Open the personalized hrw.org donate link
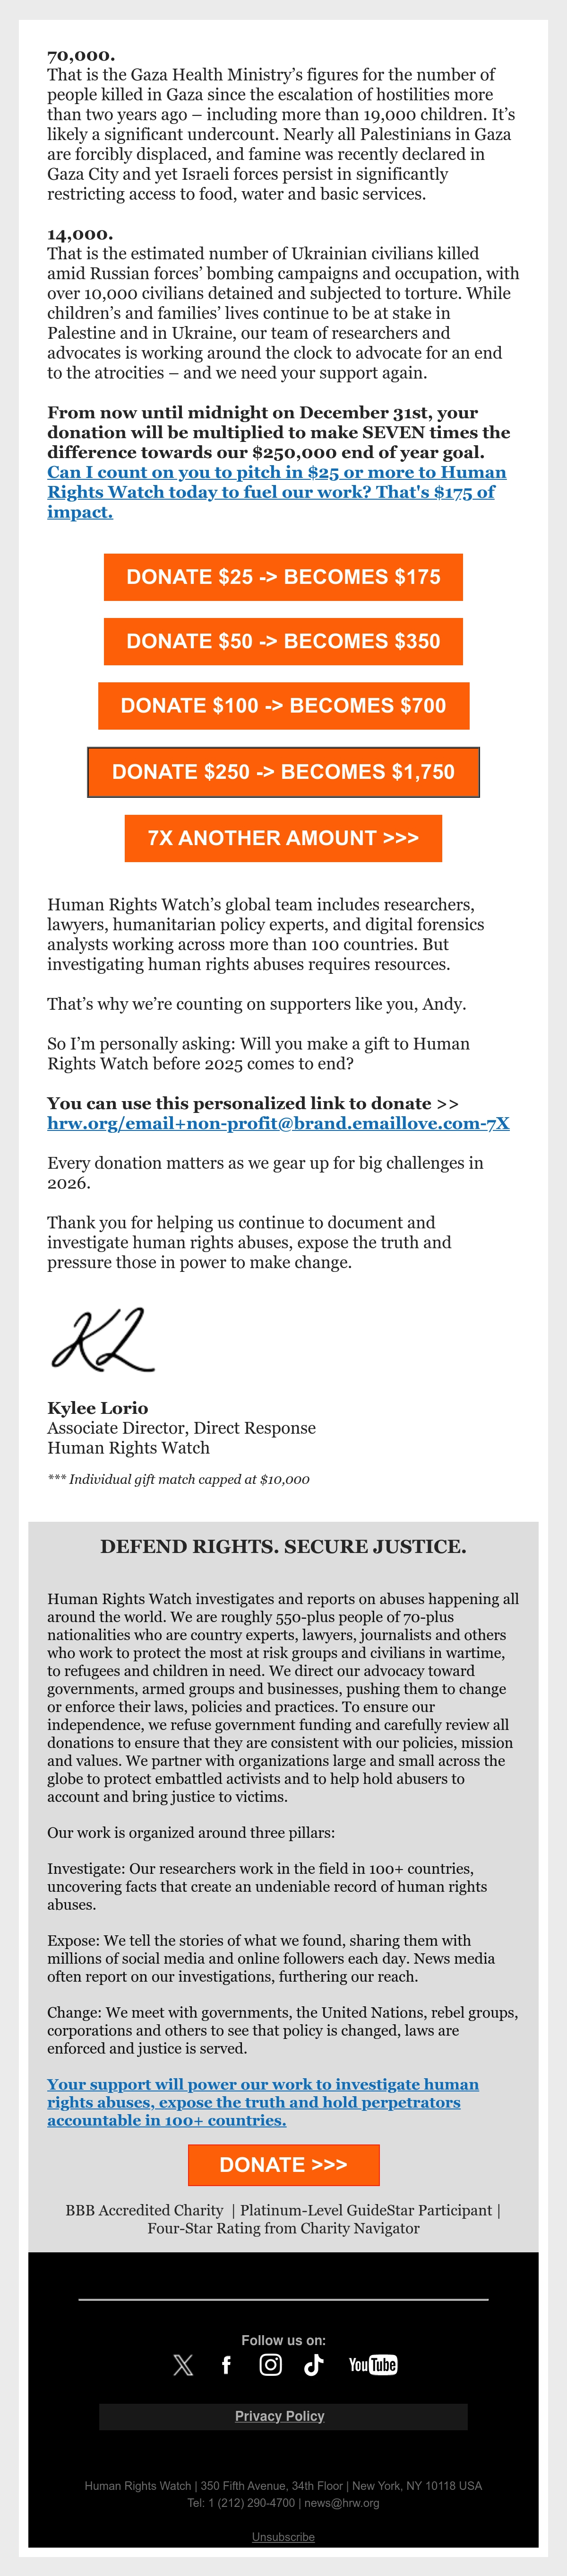The height and width of the screenshot is (2576, 567). point(278,1123)
